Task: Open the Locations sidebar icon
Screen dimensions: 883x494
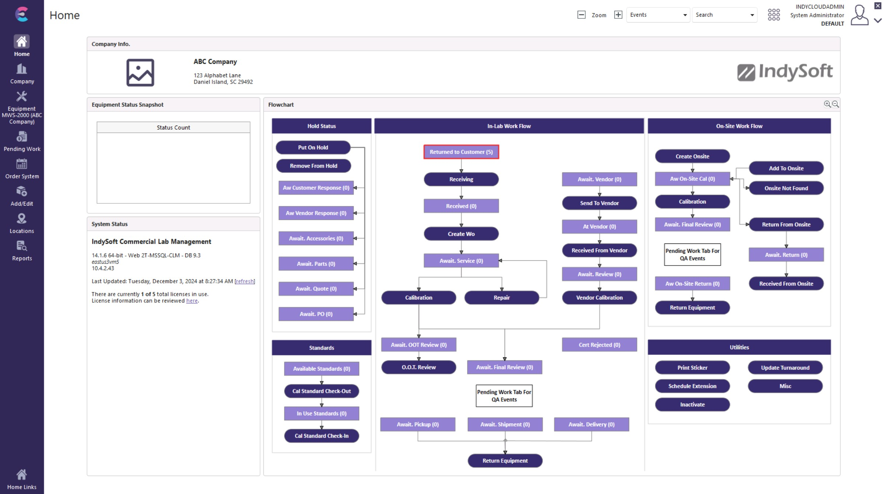Action: click(22, 219)
